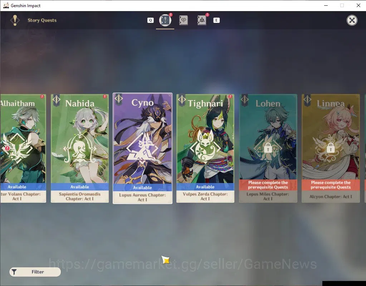366x286 pixels.
Task: Close the Story Quests screen
Action: click(352, 20)
